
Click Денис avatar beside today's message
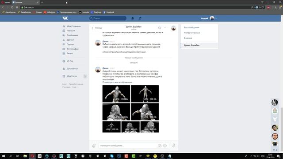click(x=98, y=70)
